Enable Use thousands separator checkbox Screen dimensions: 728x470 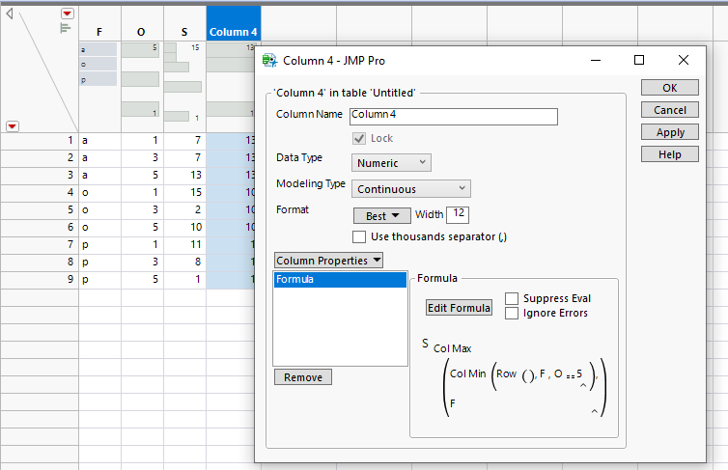coord(359,236)
